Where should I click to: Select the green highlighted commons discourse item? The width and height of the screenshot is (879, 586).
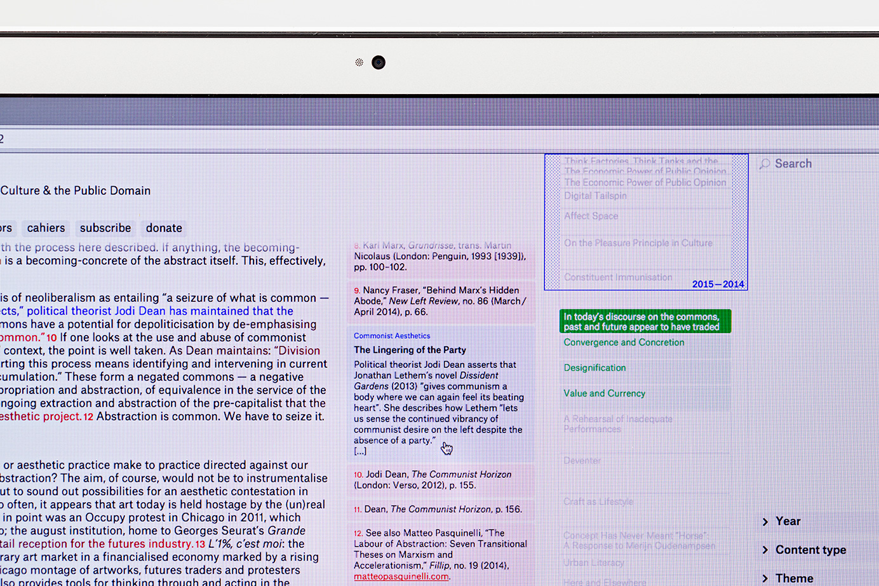pyautogui.click(x=645, y=322)
